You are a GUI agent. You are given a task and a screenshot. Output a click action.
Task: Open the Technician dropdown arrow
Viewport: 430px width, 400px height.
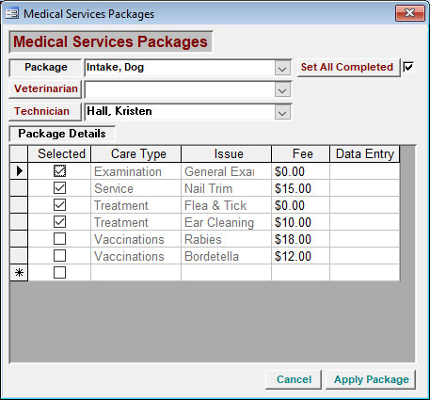pos(282,112)
